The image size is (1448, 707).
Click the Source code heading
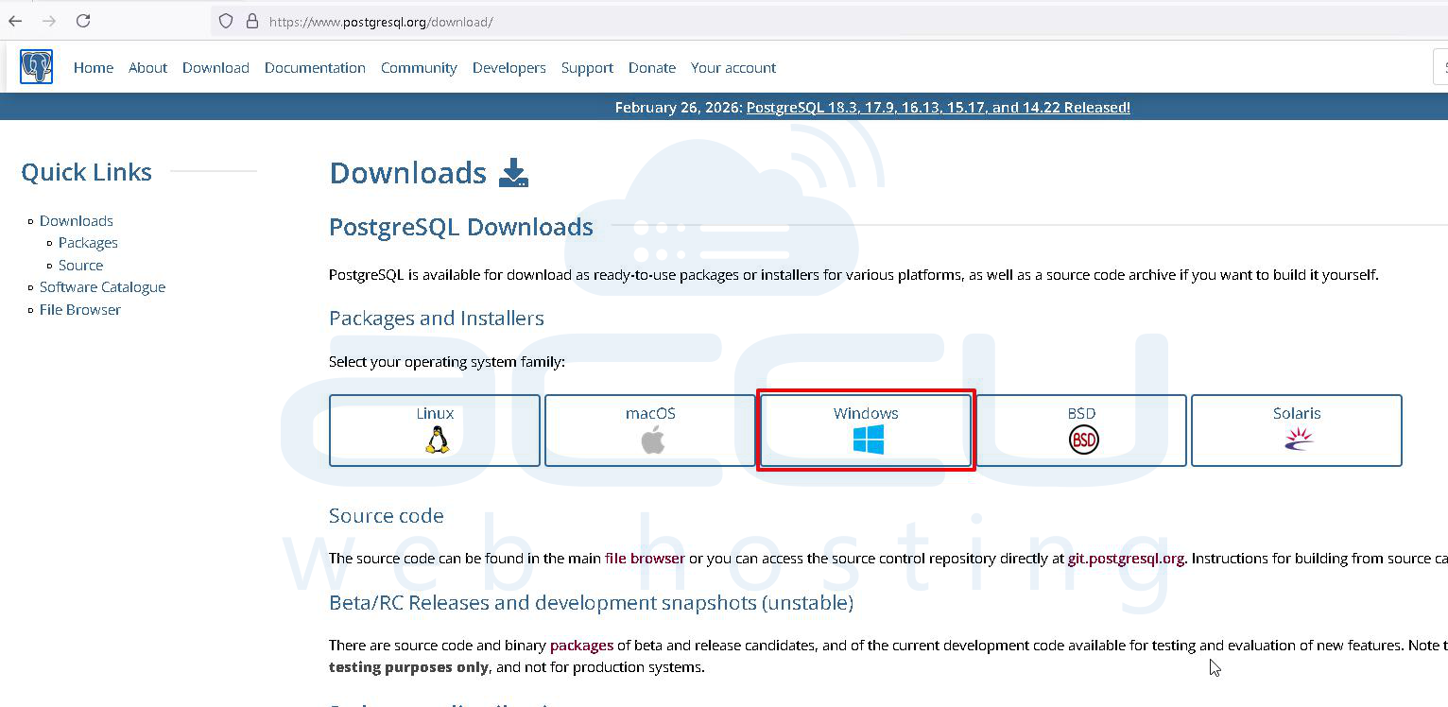[x=387, y=516]
